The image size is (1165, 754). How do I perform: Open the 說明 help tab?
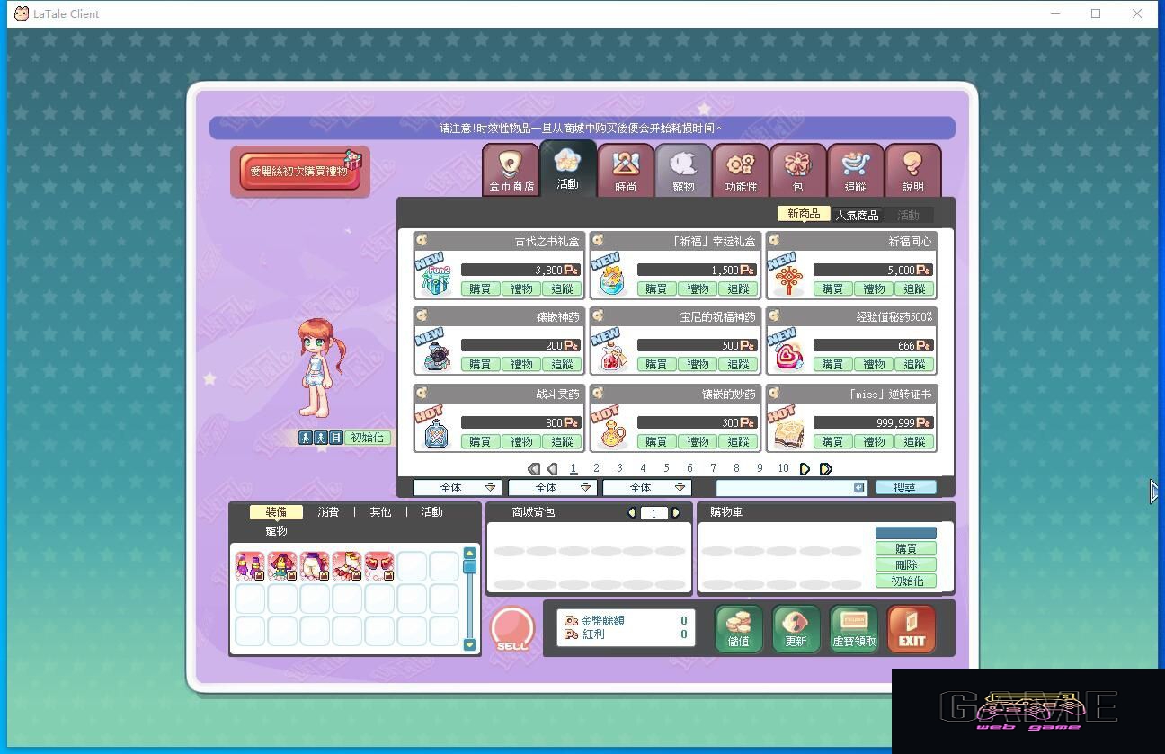tap(912, 170)
